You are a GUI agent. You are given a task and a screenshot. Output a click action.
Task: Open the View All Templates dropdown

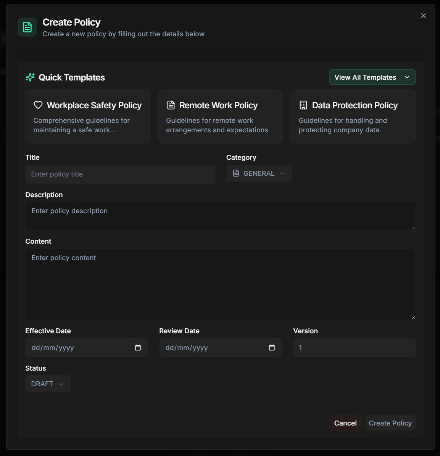point(372,77)
